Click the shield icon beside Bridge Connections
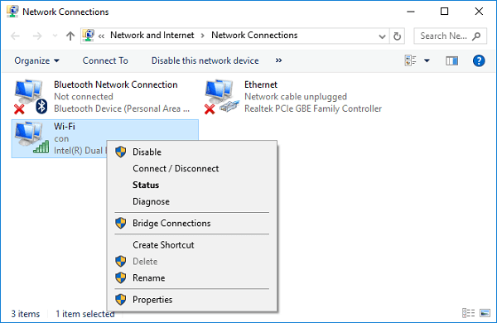This screenshot has width=497, height=323. [120, 223]
